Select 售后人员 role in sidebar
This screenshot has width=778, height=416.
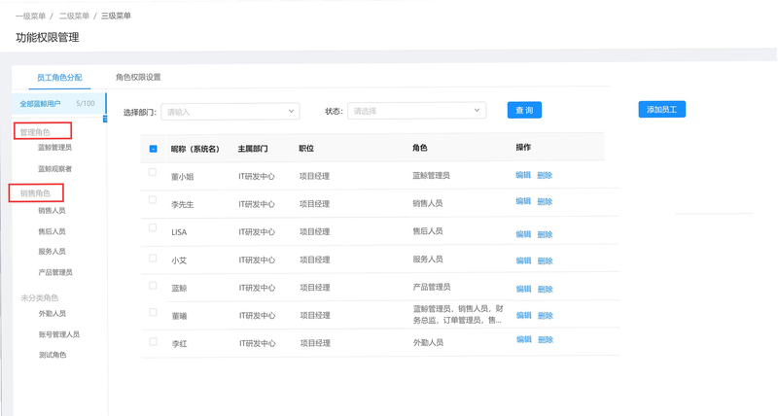pos(53,231)
